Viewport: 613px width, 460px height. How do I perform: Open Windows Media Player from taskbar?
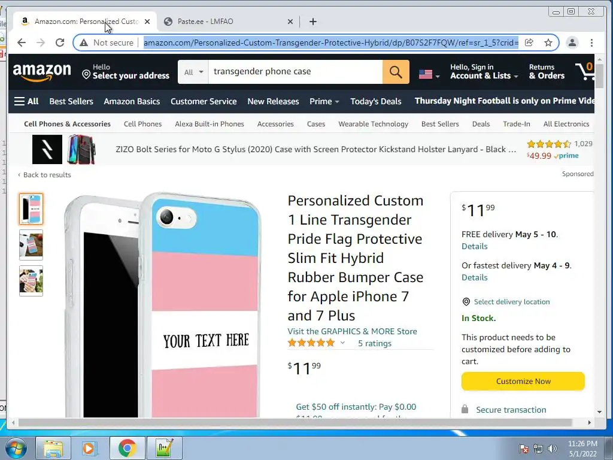point(89,448)
